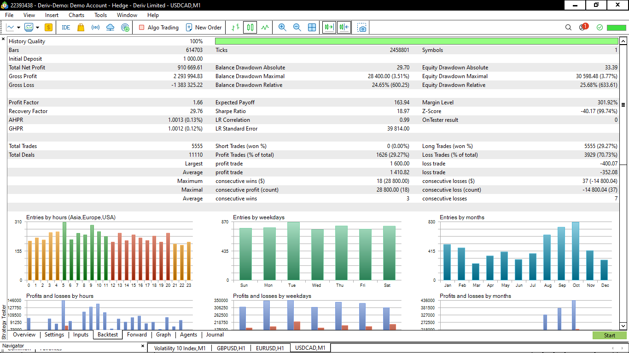629x353 pixels.
Task: Switch to the Journal tab
Action: pyautogui.click(x=215, y=335)
